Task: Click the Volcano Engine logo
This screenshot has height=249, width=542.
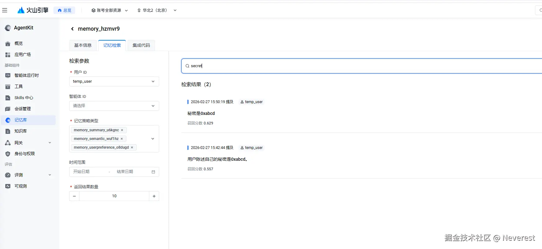Action: (x=33, y=10)
